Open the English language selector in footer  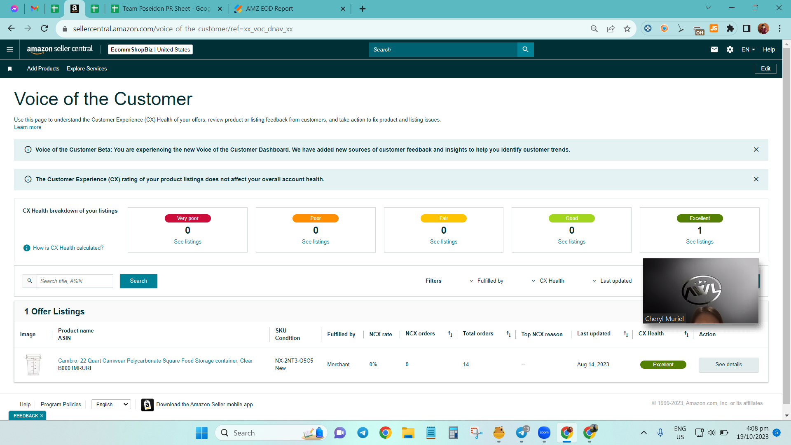pos(111,405)
